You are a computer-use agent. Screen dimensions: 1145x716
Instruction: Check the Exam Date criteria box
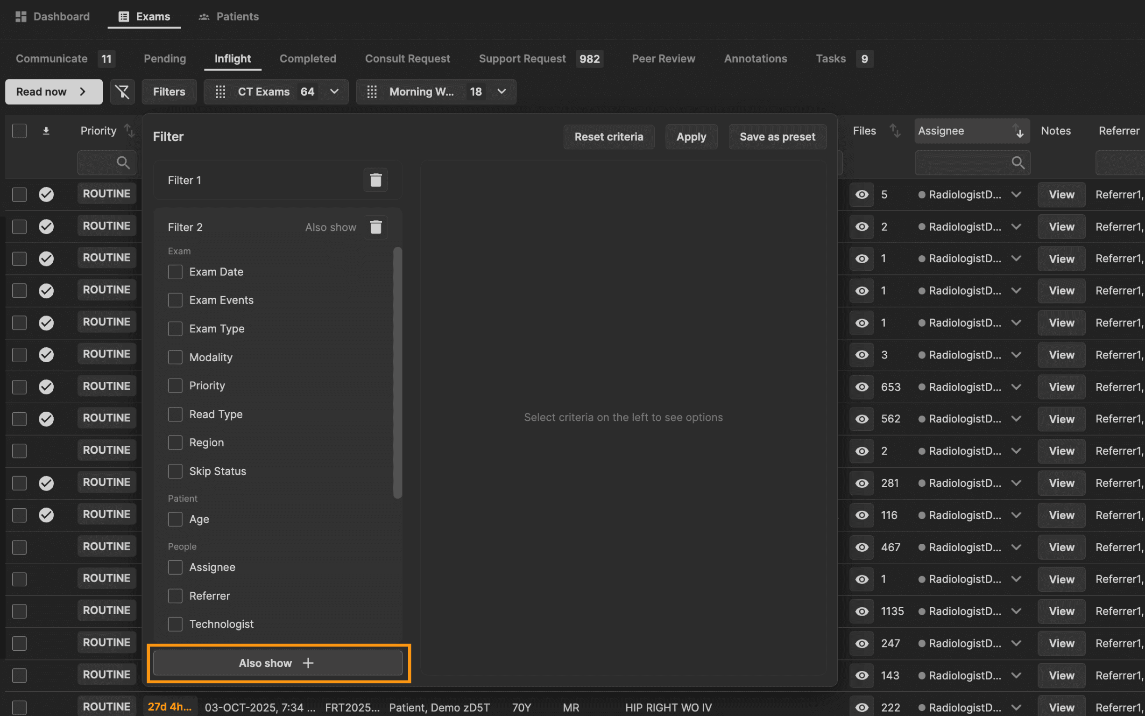coord(175,272)
